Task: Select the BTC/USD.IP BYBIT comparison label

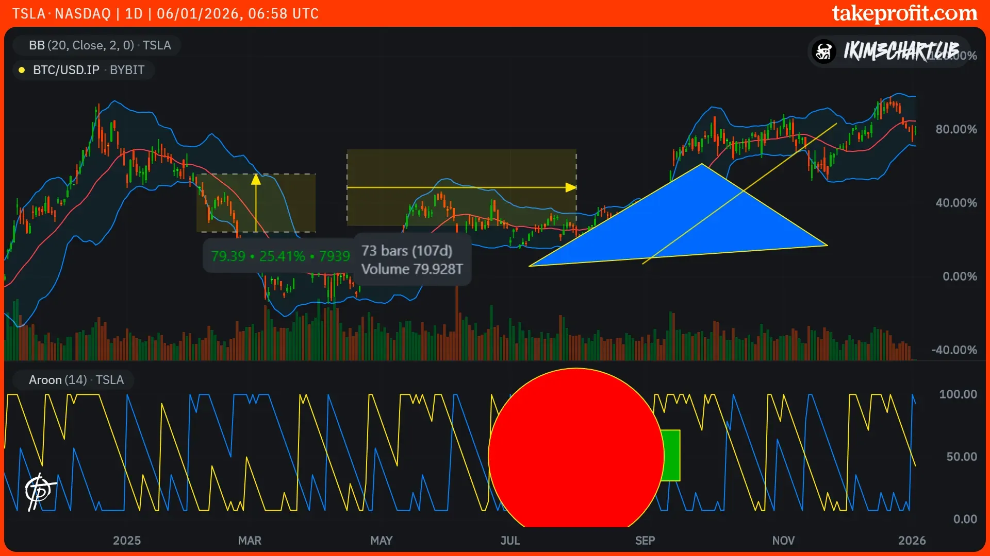Action: pos(88,70)
